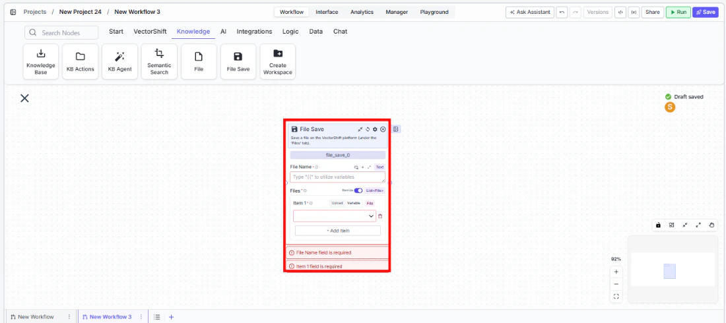Open the Chat node category
The height and width of the screenshot is (323, 726).
click(x=340, y=32)
